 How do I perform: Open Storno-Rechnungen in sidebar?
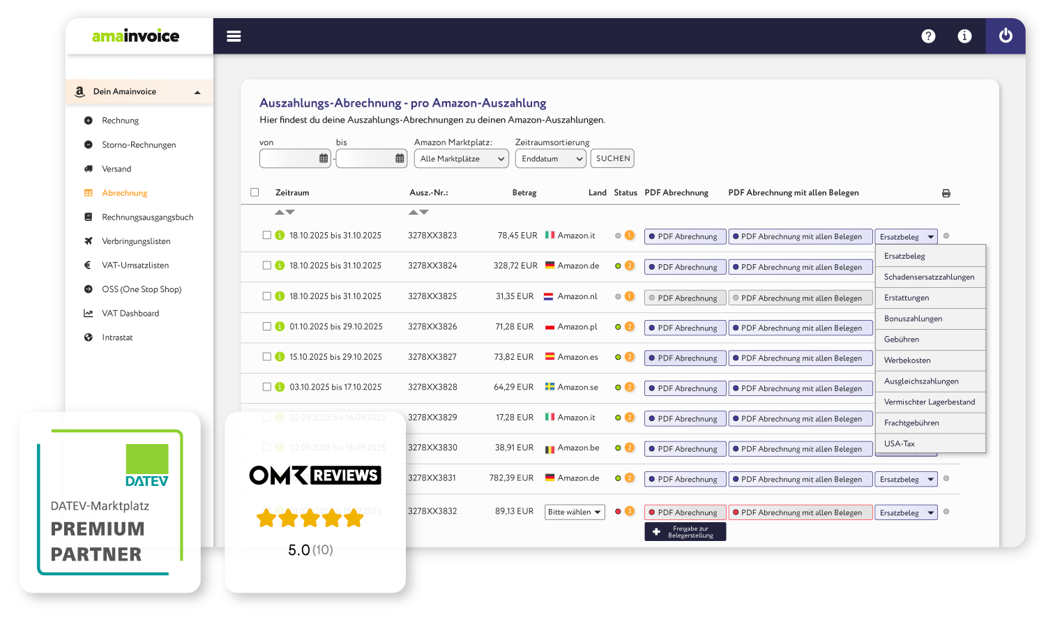pyautogui.click(x=139, y=145)
